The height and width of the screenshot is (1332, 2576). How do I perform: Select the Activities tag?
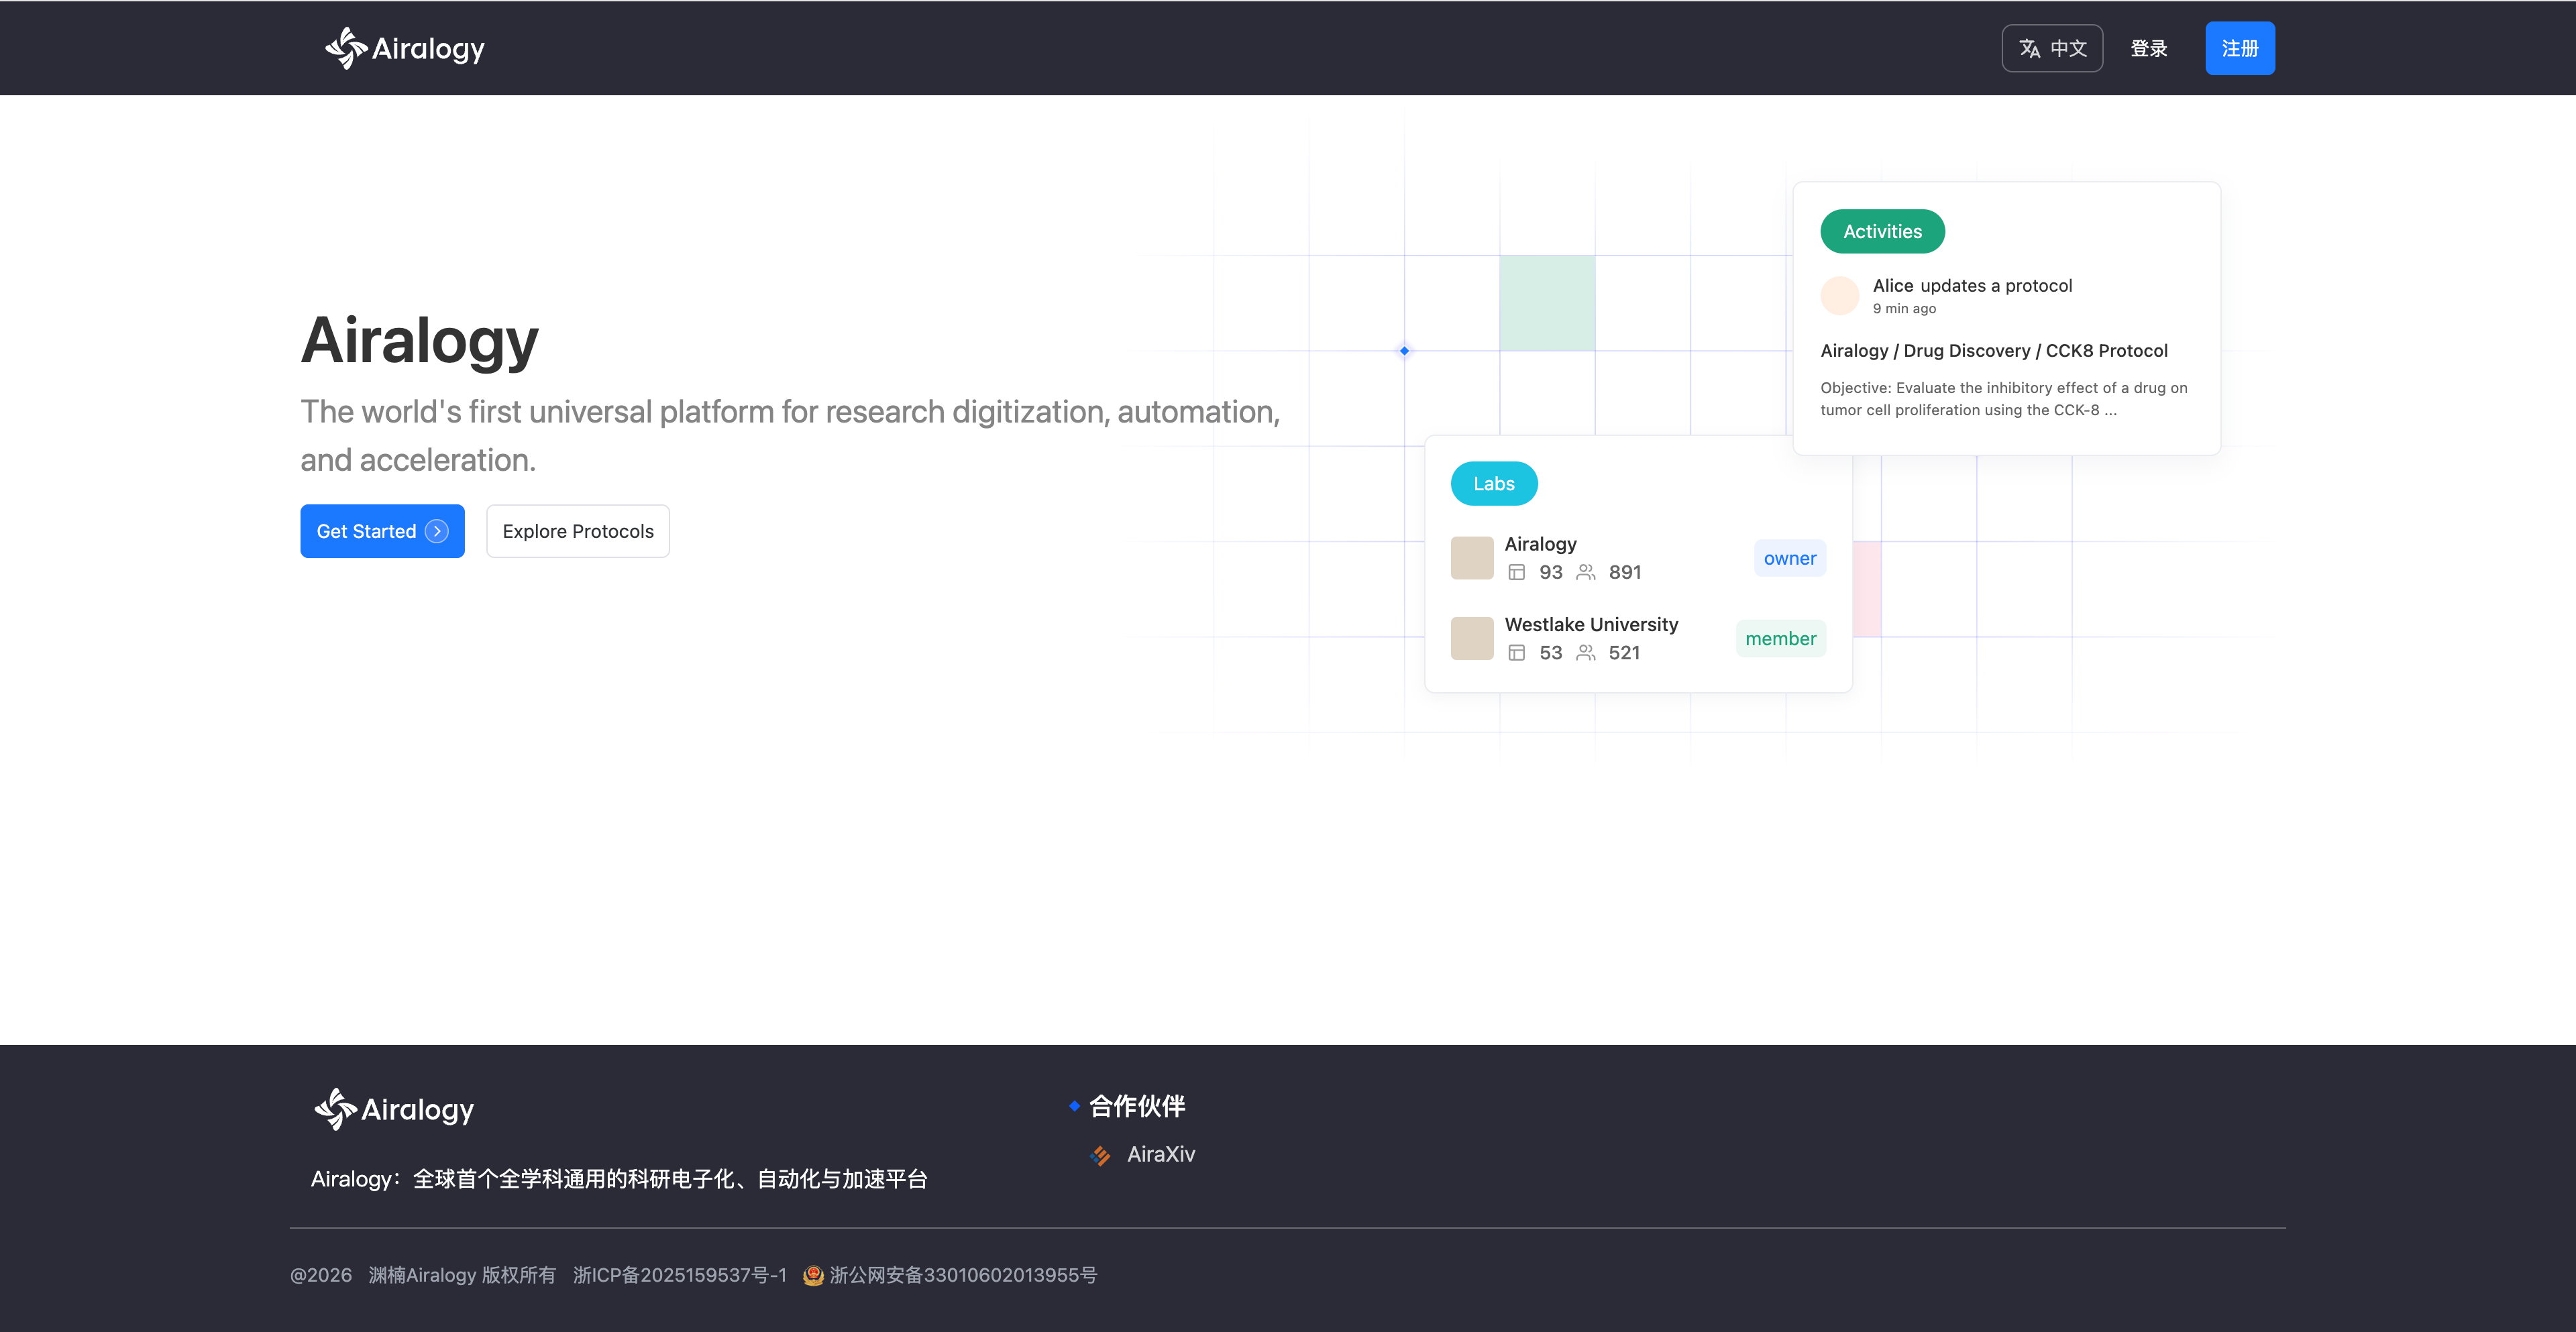tap(1882, 231)
